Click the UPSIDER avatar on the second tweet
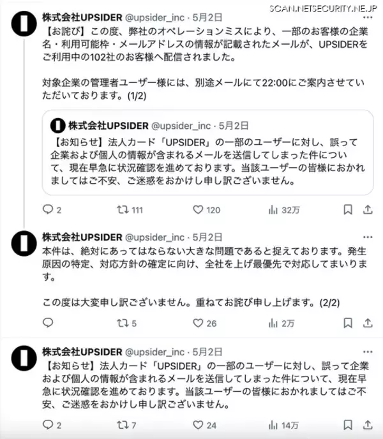The height and width of the screenshot is (439, 383). click(20, 244)
